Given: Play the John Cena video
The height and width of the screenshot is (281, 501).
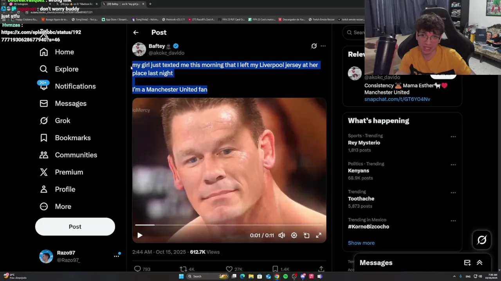Looking at the screenshot, I should click(x=140, y=235).
